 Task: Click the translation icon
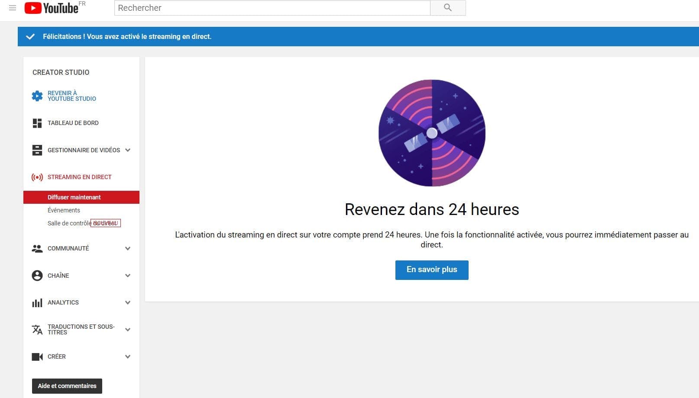click(37, 330)
